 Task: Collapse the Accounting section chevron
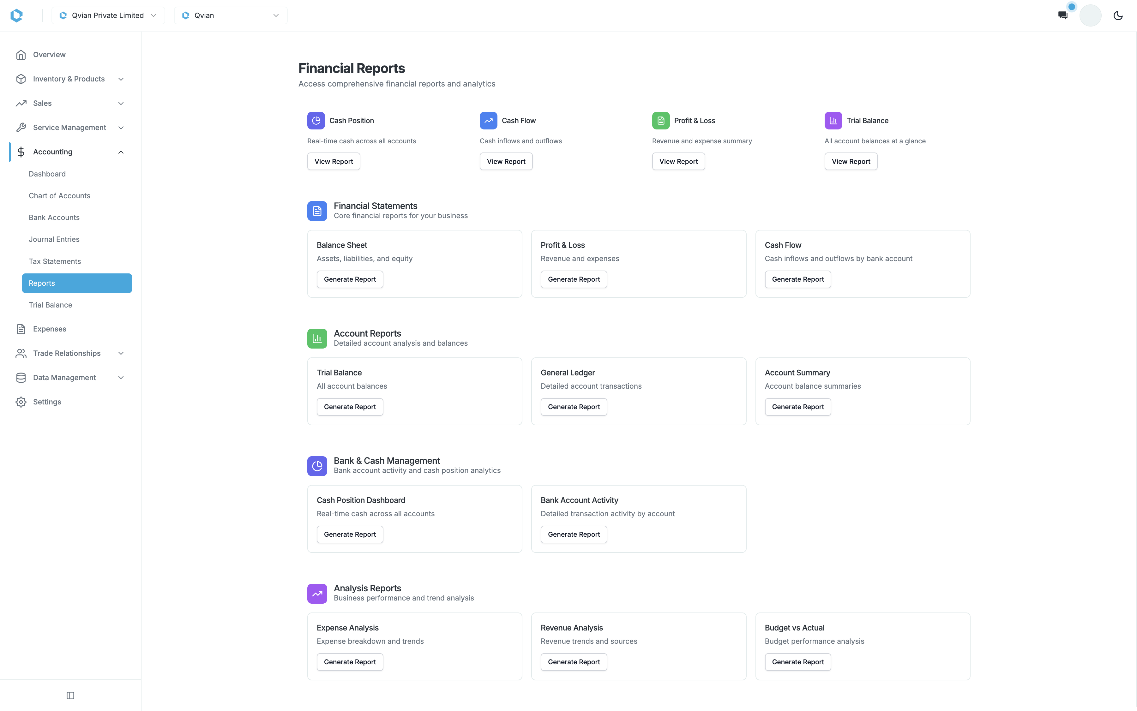click(121, 152)
